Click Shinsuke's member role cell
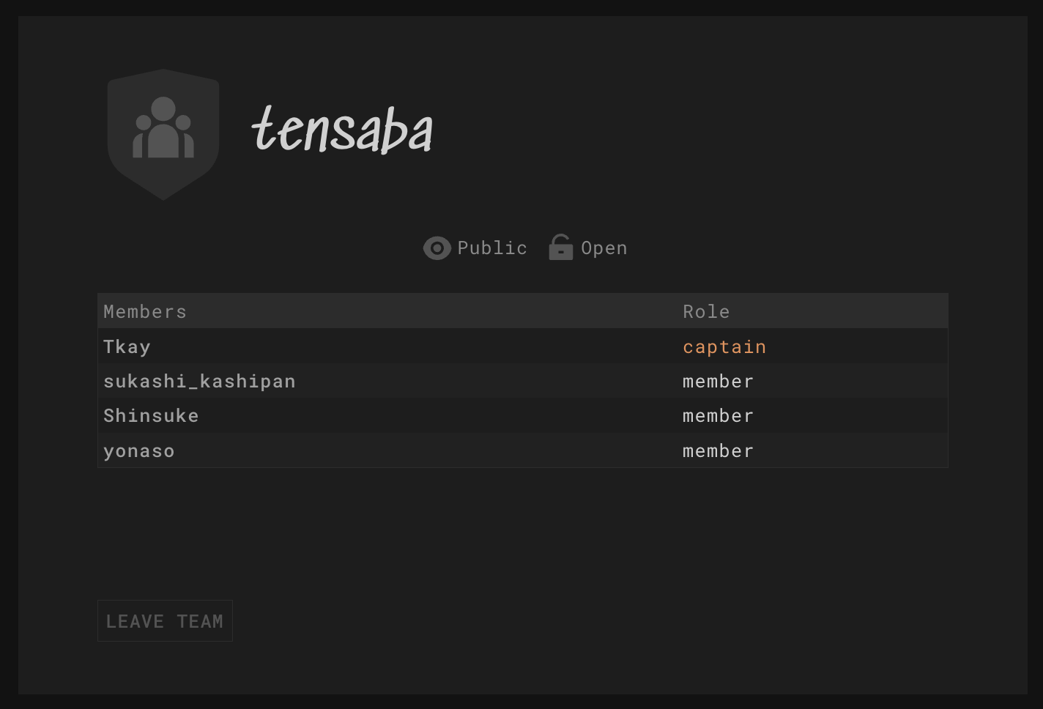Screen dimensions: 1043x709 [718, 416]
